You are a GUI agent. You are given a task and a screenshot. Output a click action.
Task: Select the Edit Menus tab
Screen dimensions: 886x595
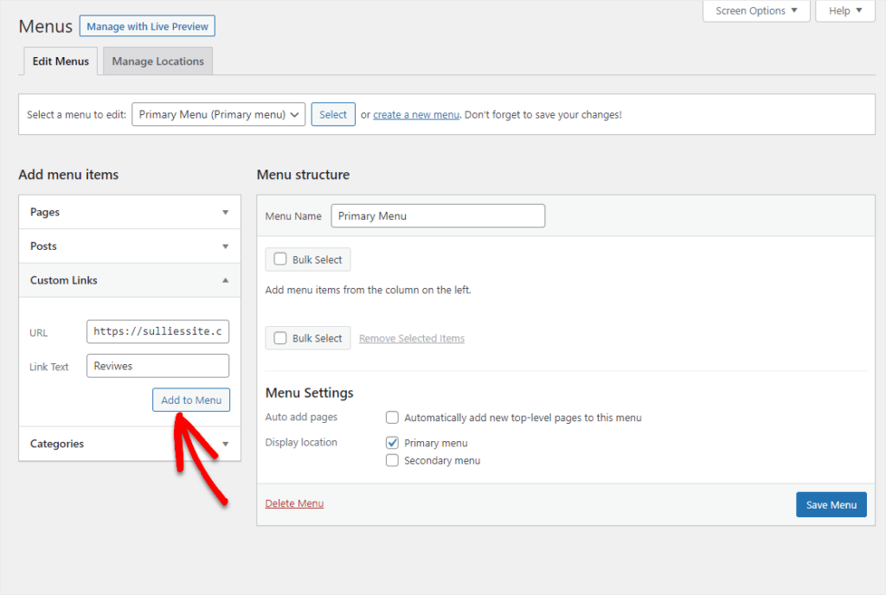pos(60,61)
